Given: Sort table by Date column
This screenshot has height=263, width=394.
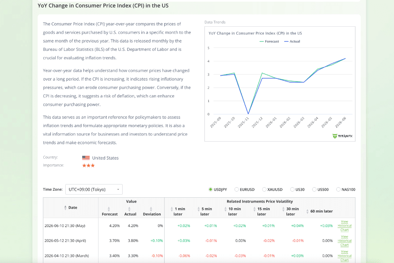Looking at the screenshot, I should click(x=65, y=208).
